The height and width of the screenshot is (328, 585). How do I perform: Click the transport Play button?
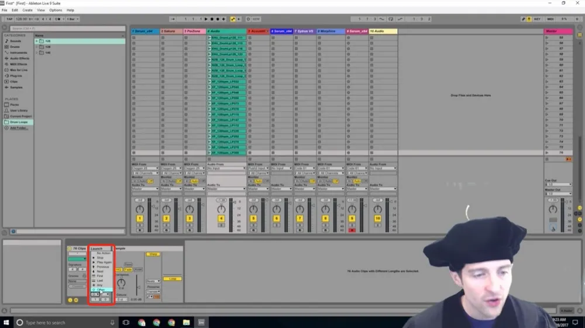tap(206, 19)
